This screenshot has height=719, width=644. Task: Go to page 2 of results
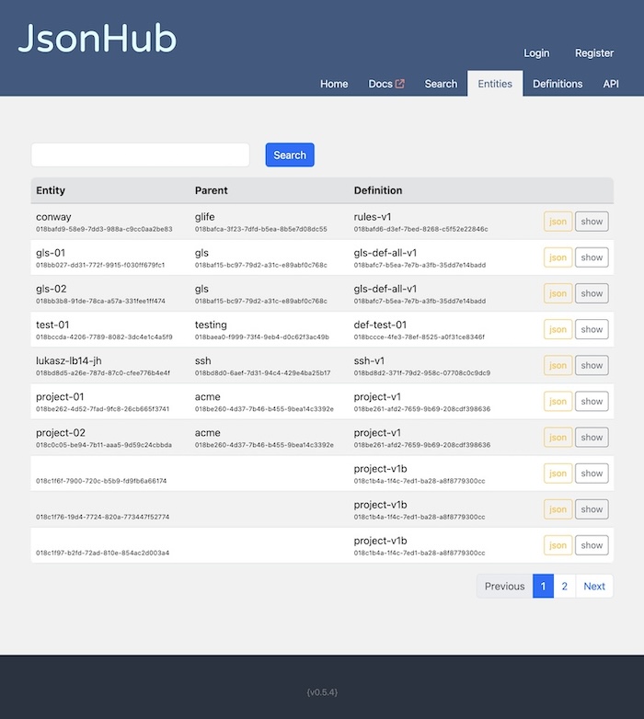[565, 587]
